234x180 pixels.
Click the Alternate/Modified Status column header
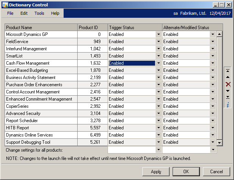coord(192,28)
